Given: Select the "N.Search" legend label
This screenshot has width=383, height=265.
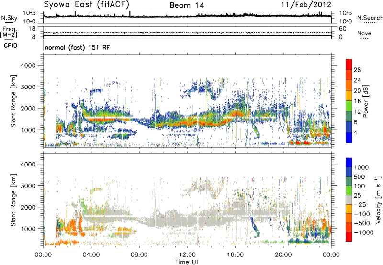Looking at the screenshot, I should (370, 18).
